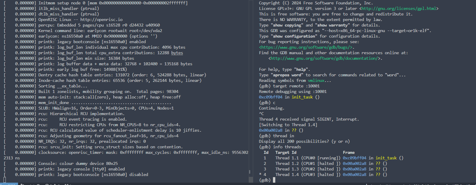This screenshot has height=185, width=476.
Task: Click the underlined "bytes" in cpu_extra contributions line
Action: 177,53
